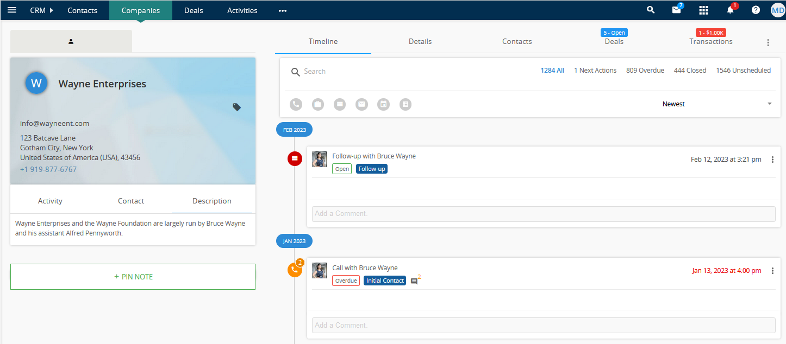
Task: Open the mail inbox icon with badge
Action: [x=676, y=10]
